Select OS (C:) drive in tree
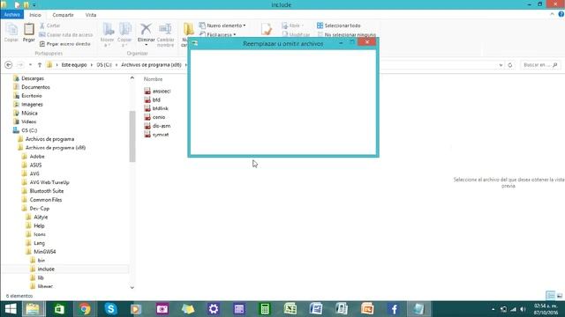This screenshot has width=565, height=317. tap(29, 130)
